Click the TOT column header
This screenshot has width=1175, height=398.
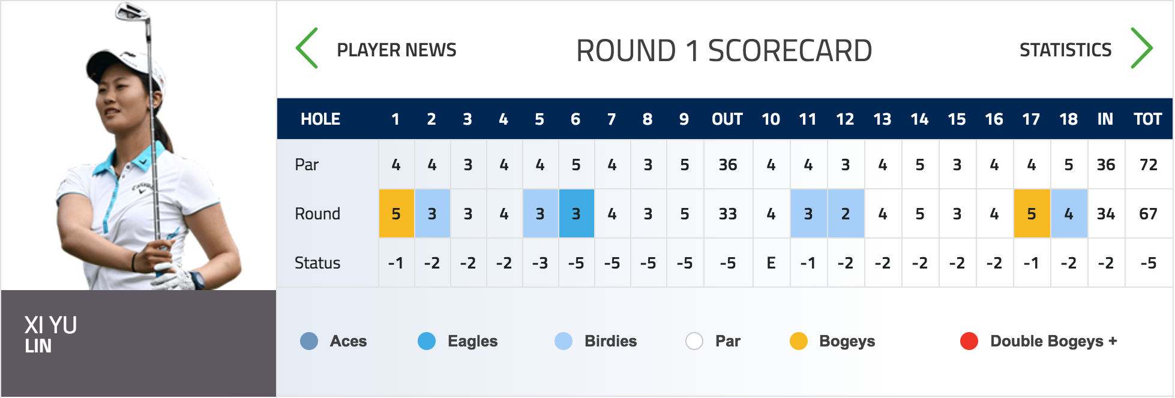click(x=1148, y=119)
